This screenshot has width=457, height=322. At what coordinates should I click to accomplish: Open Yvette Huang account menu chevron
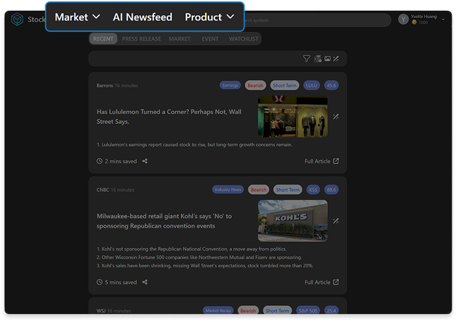443,19
